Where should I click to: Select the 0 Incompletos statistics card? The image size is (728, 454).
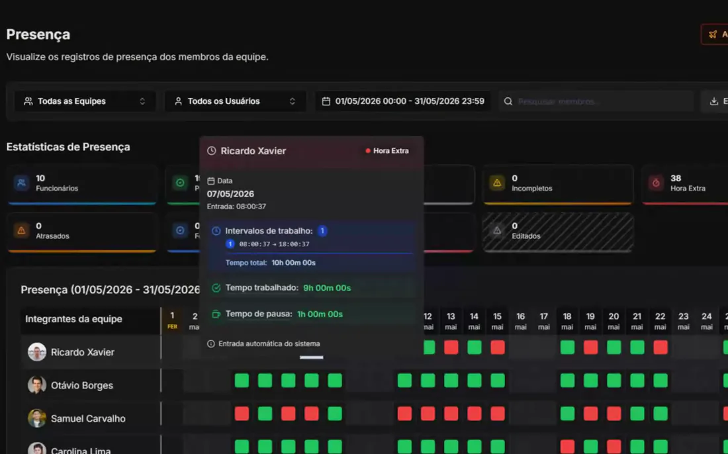[x=558, y=184]
